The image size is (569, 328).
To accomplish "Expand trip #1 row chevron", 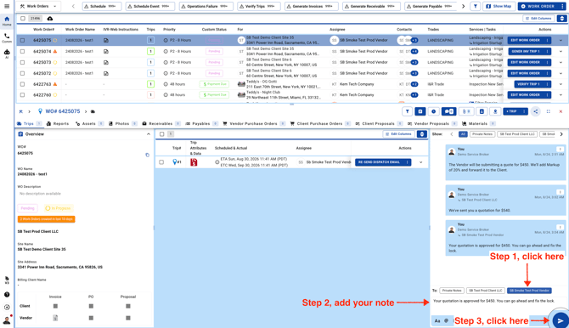I will [x=421, y=162].
